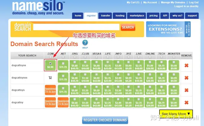Remove the dogcattoy search row
The image size is (204, 126).
tap(186, 102)
